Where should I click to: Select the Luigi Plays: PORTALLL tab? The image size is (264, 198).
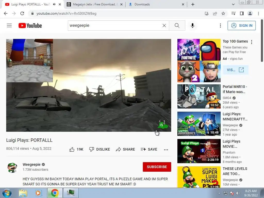(x=30, y=4)
